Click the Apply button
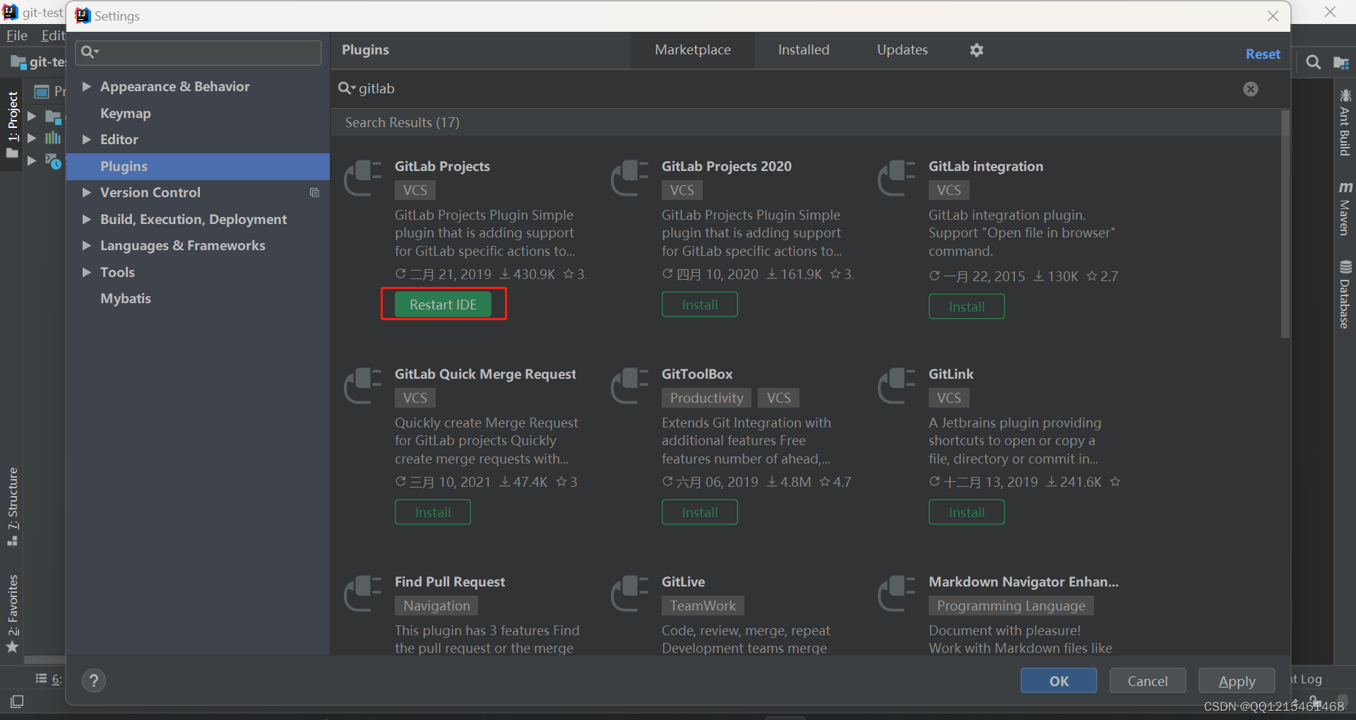Screen dimensions: 1356x720 [x=1237, y=681]
